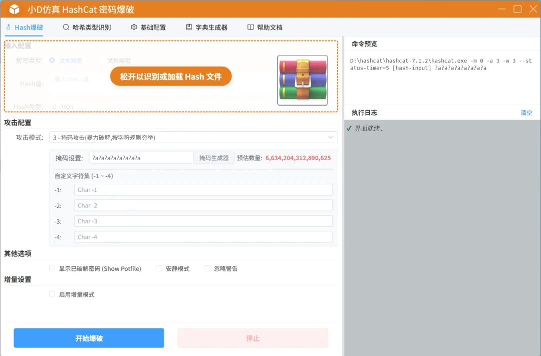Open the 掩码生成器 button
541x356 pixels.
click(214, 158)
